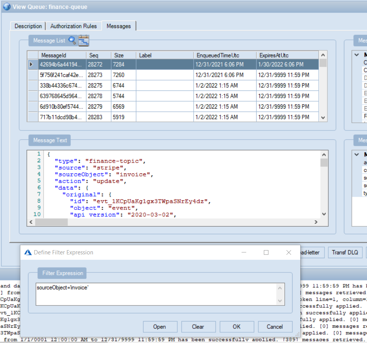Click the magnifier filter icon beside Message List

click(x=72, y=40)
